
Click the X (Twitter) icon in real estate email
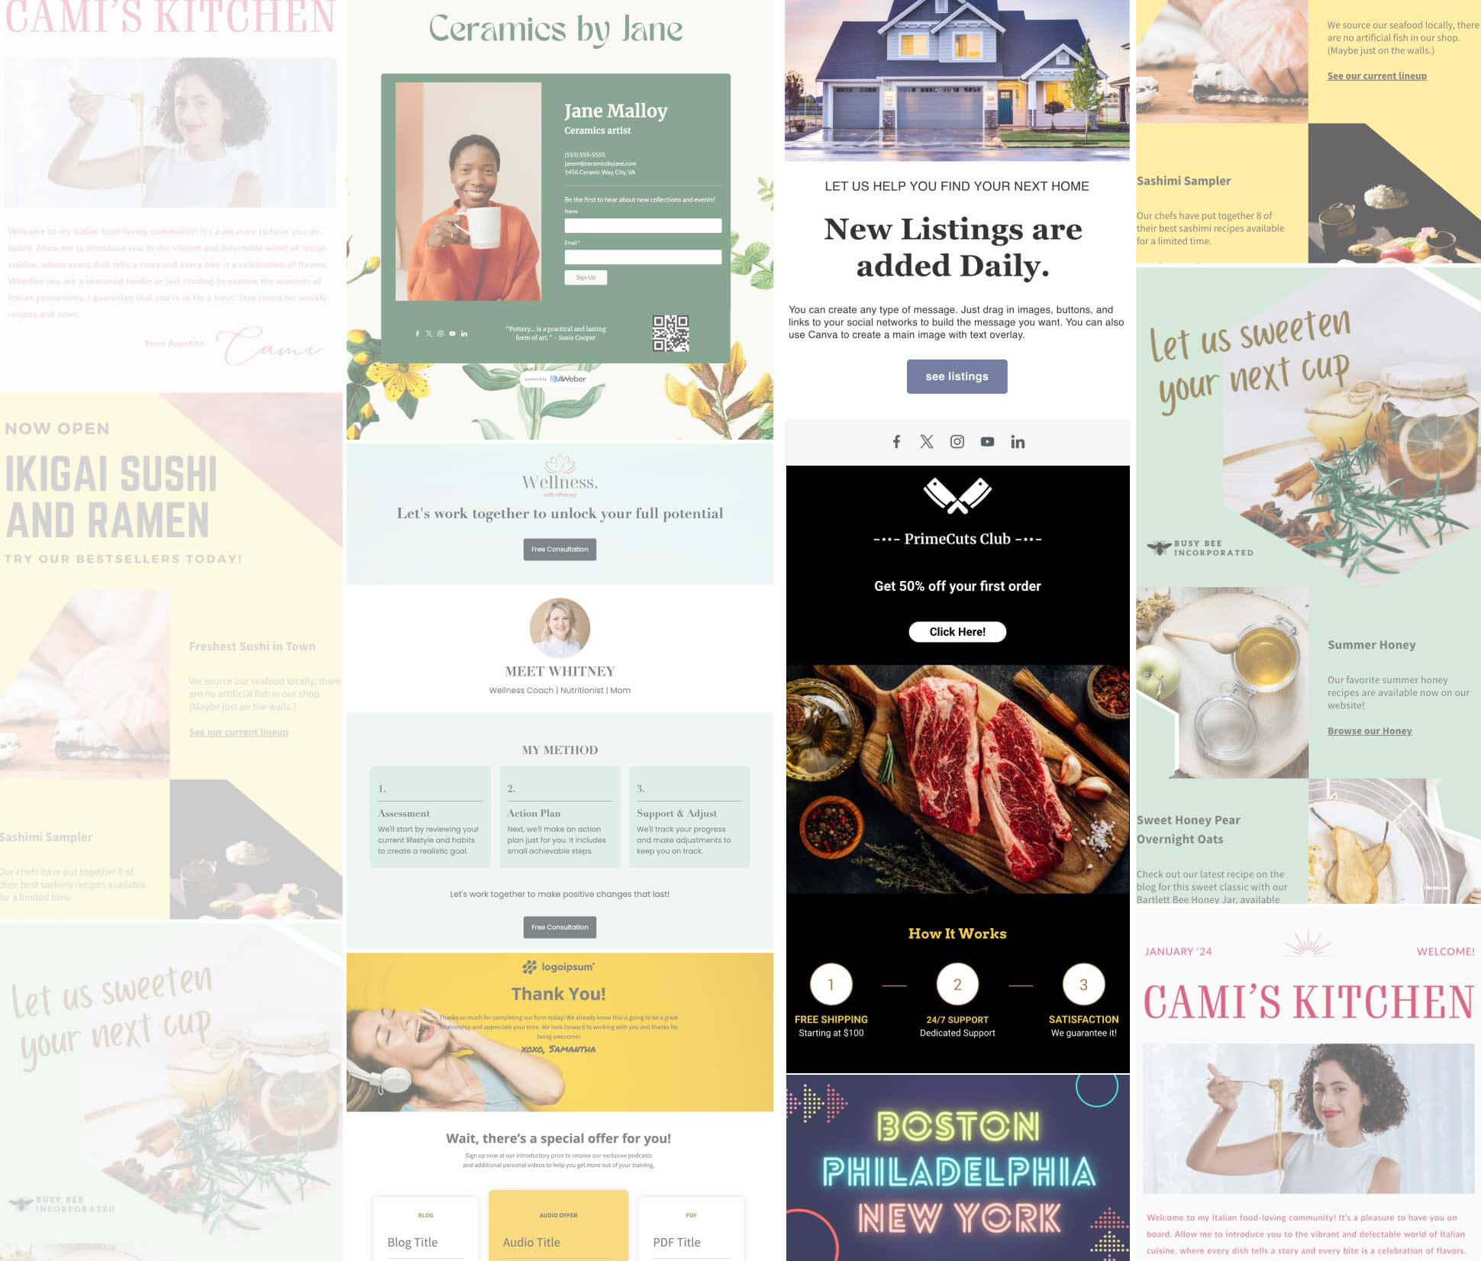[x=925, y=440]
